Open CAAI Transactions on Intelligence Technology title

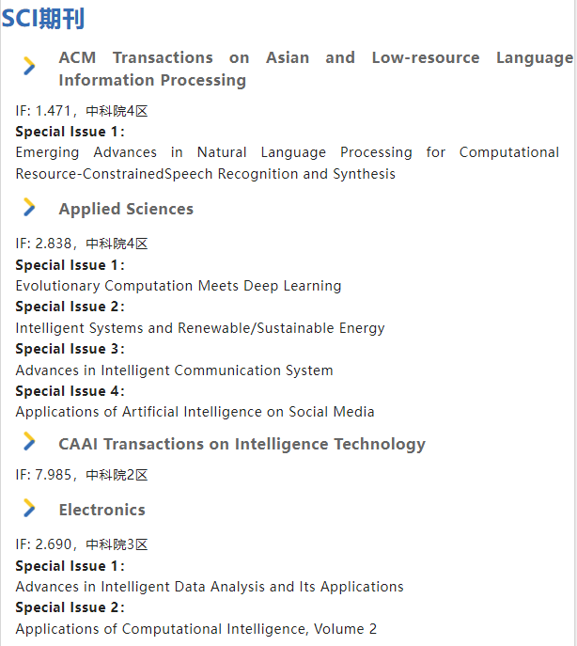coord(242,444)
